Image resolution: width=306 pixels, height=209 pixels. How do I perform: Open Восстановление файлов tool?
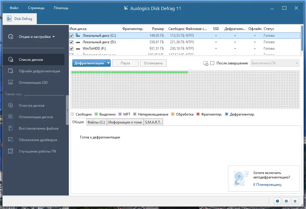(x=10, y=128)
